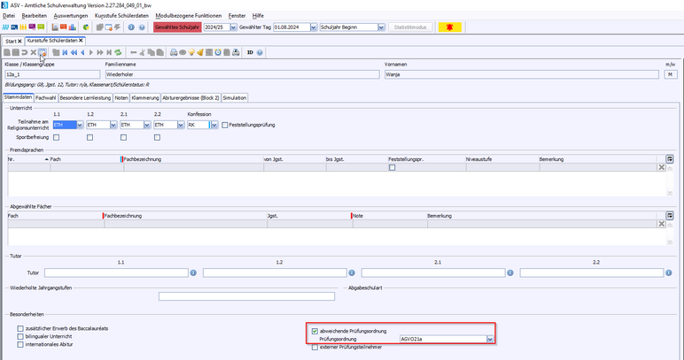Jump to last record with navigation arrow
Image resolution: width=684 pixels, height=360 pixels.
pyautogui.click(x=108, y=52)
